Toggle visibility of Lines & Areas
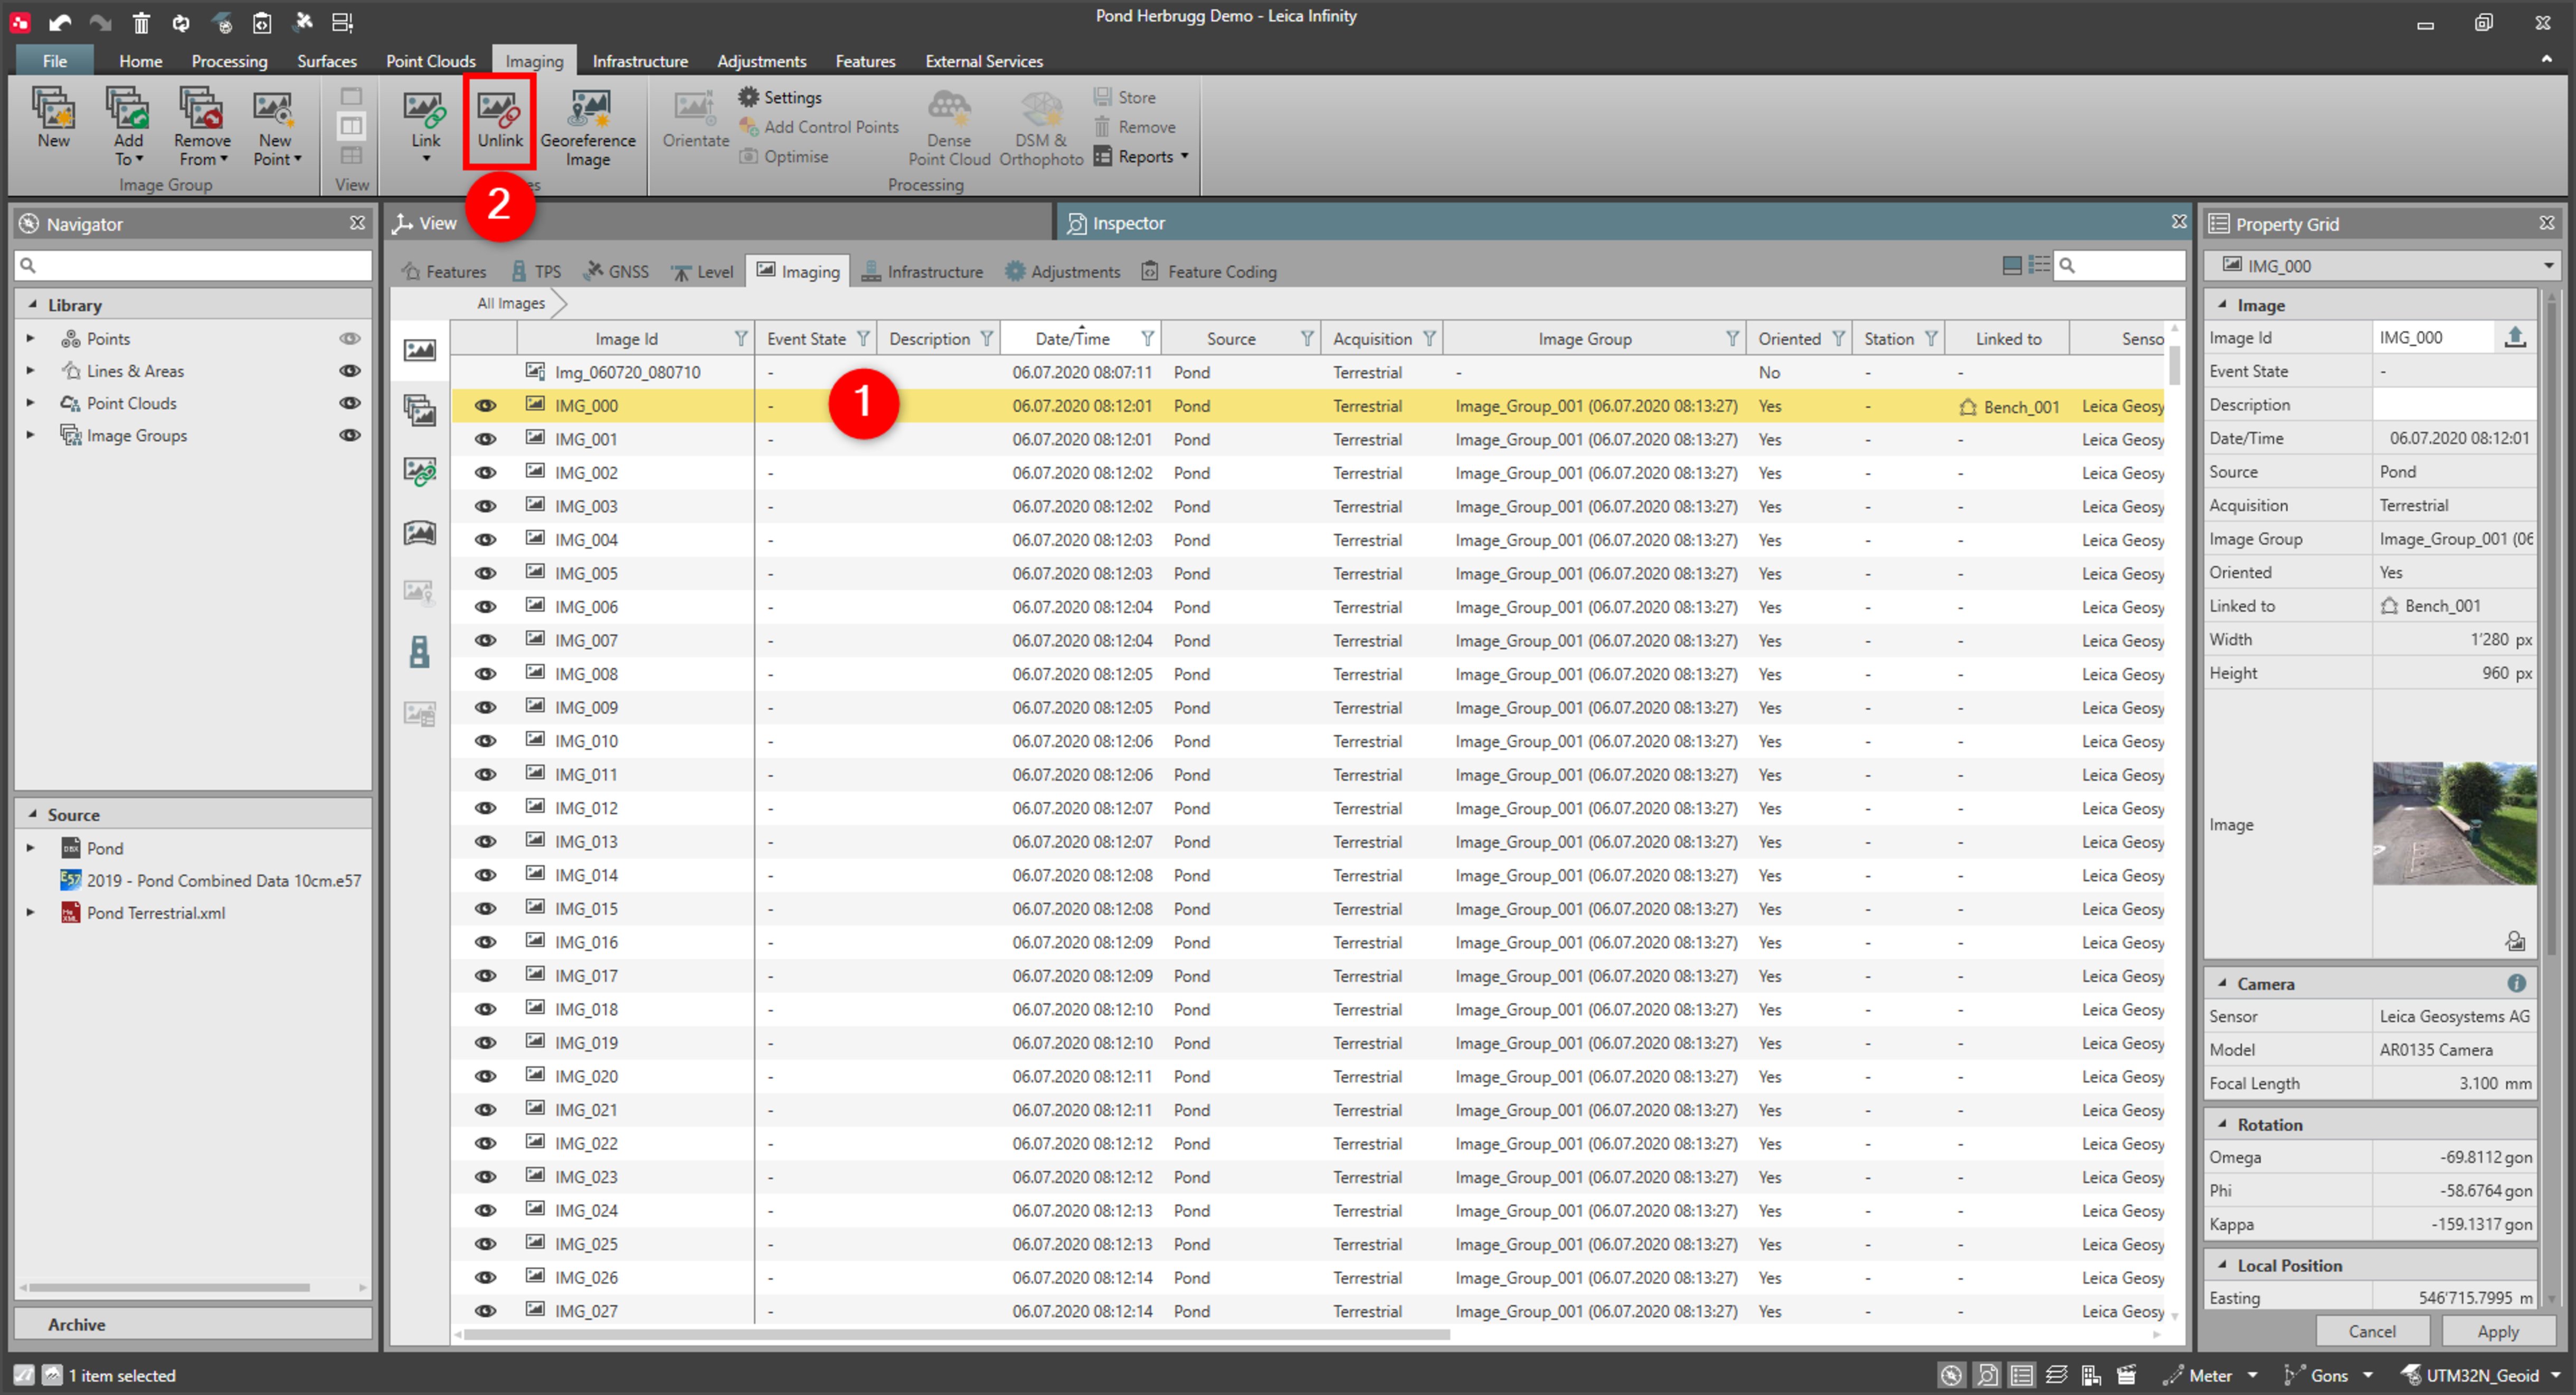 349,370
